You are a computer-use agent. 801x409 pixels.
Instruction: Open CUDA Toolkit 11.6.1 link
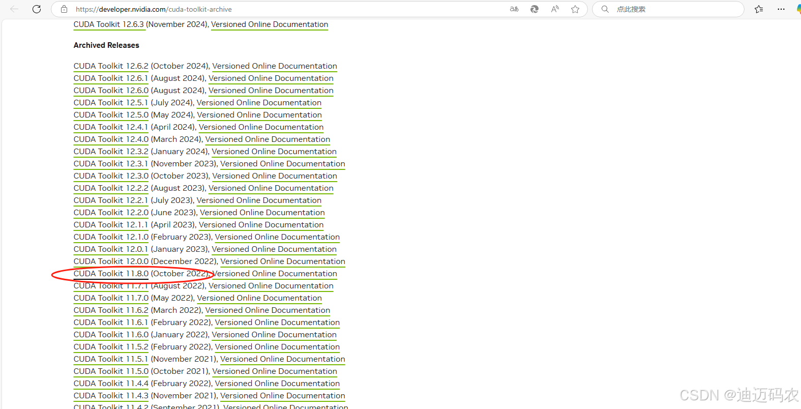(x=111, y=323)
